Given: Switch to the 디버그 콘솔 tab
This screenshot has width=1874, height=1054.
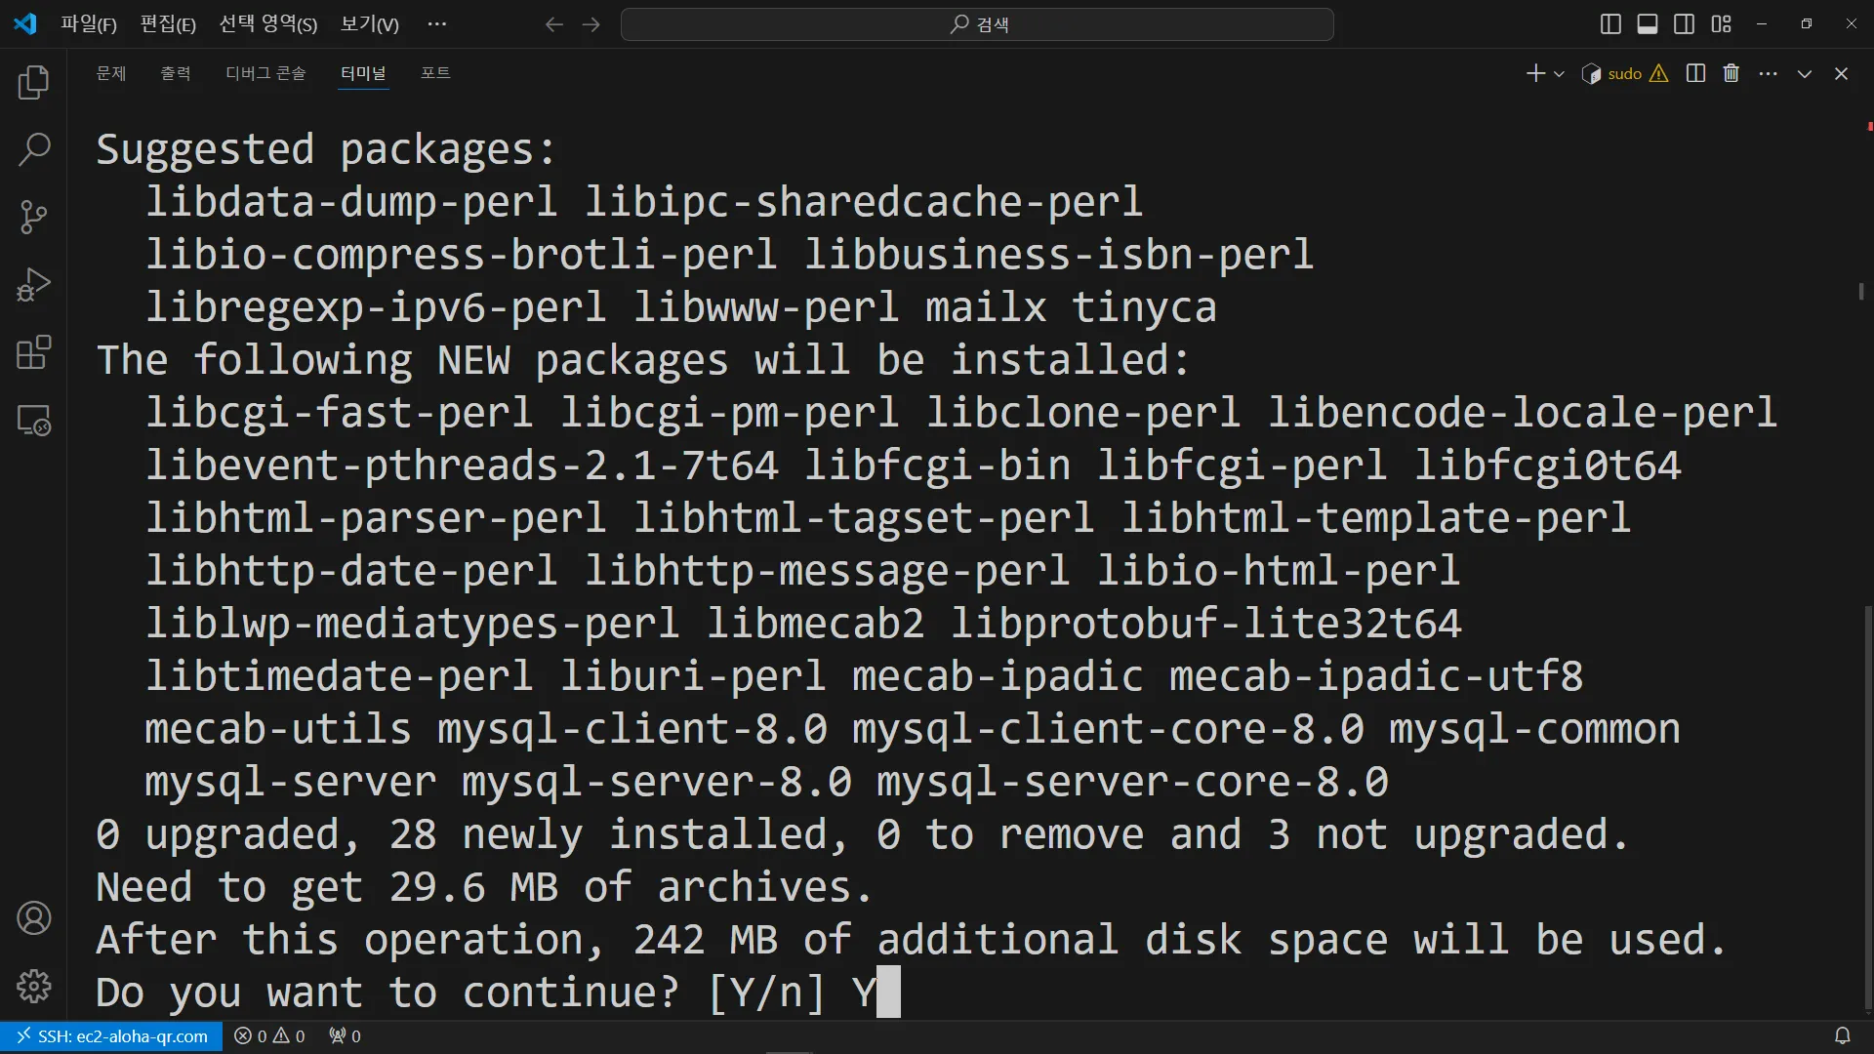Looking at the screenshot, I should click(x=265, y=73).
